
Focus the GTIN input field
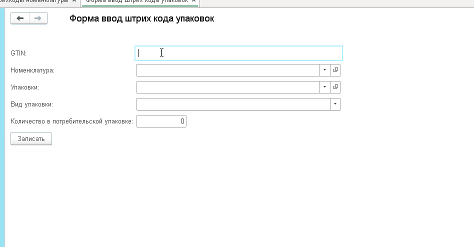coord(238,53)
